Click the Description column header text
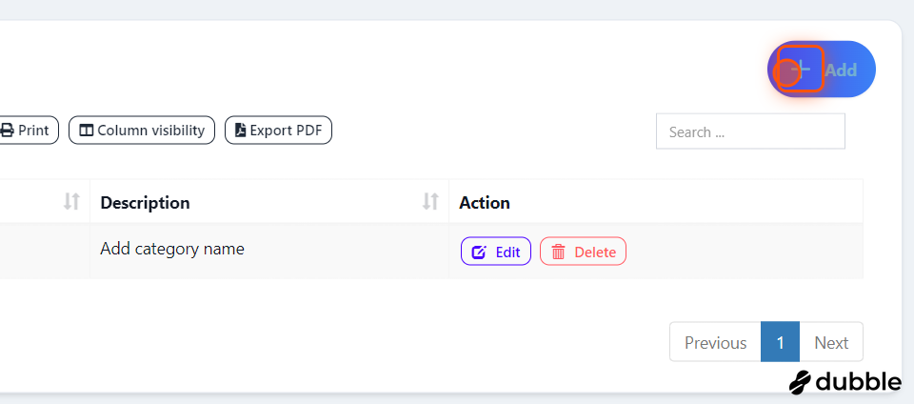The image size is (914, 404). 145,202
